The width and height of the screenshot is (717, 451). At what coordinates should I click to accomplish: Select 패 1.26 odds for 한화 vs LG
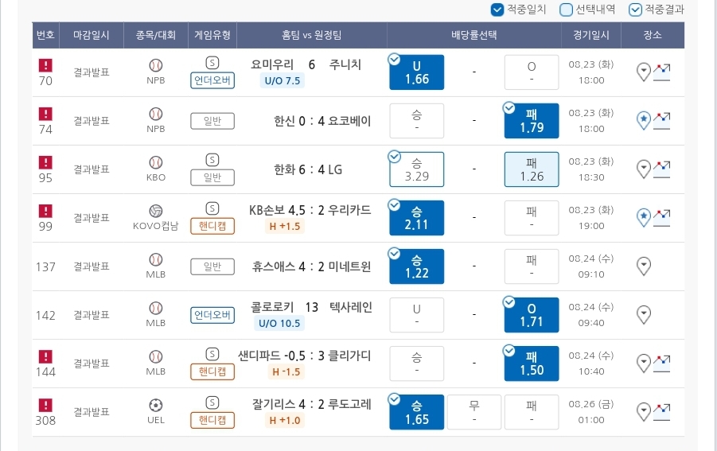[532, 169]
